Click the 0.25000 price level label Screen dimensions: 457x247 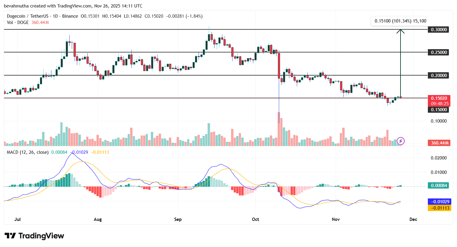pos(438,52)
